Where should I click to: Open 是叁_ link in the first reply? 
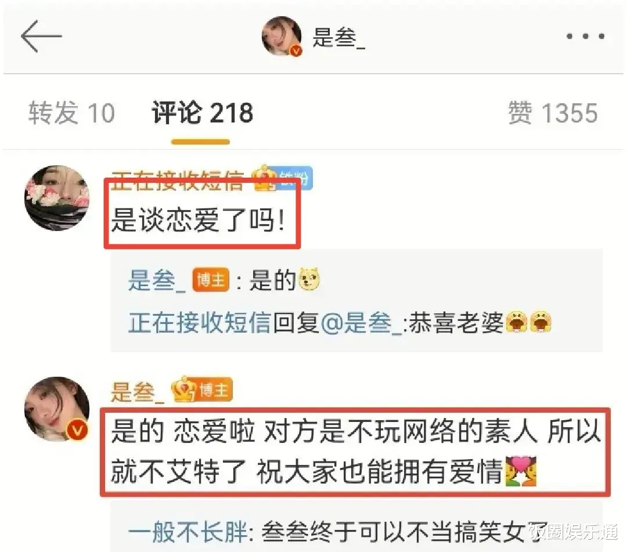(157, 280)
